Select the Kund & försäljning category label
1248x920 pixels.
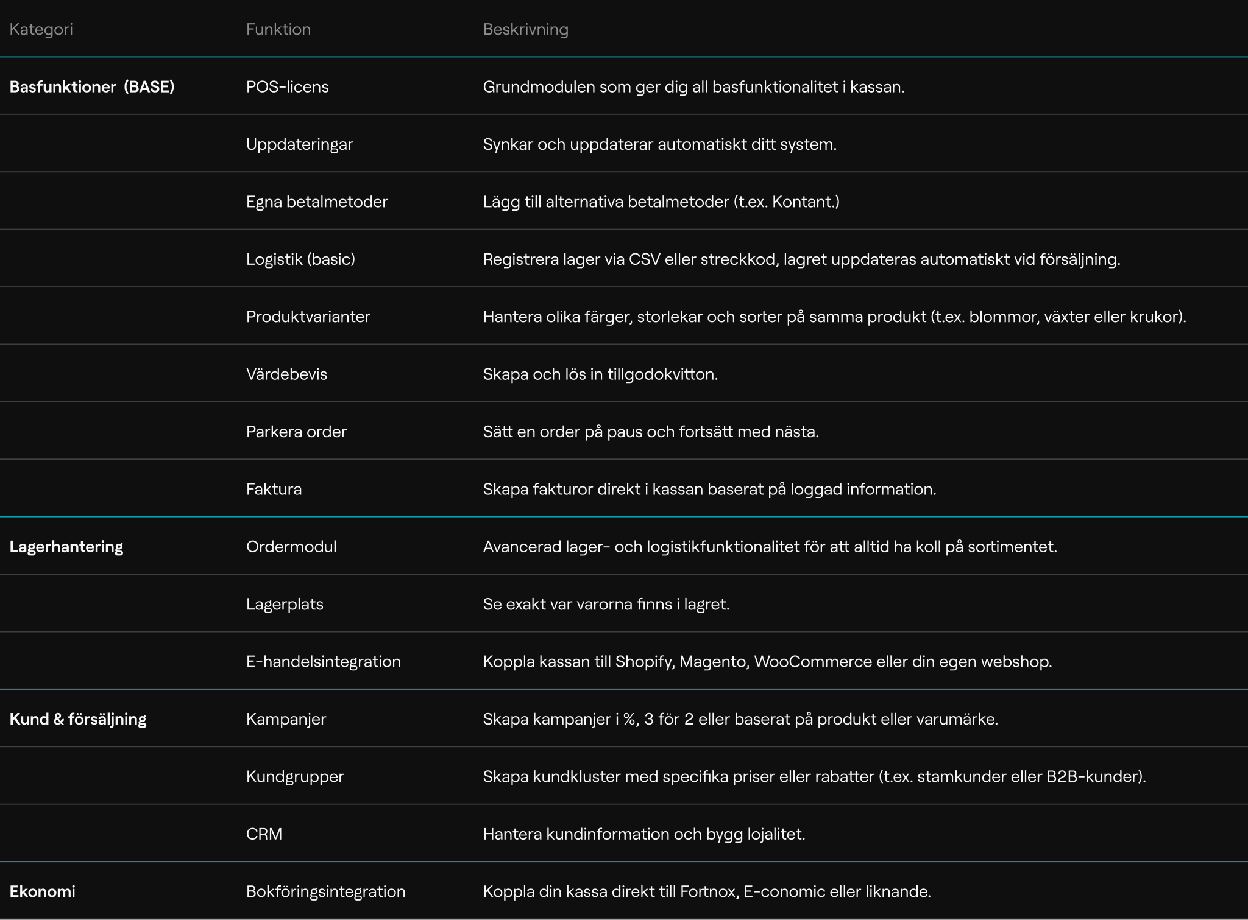78,718
